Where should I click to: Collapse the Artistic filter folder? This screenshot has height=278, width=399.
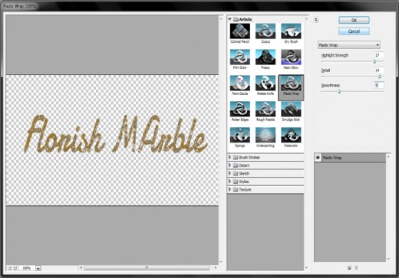click(x=229, y=19)
